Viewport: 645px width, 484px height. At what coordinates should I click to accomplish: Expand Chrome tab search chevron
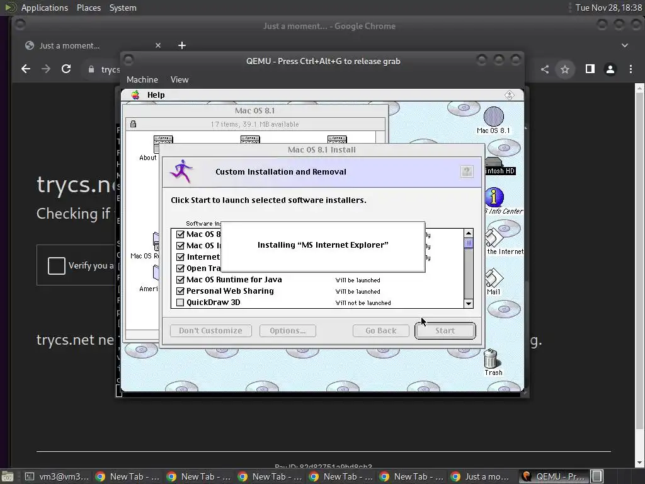tap(624, 45)
